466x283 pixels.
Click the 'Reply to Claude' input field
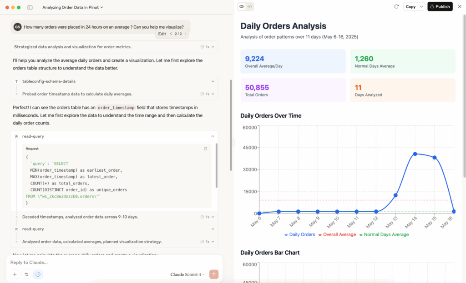pyautogui.click(x=114, y=263)
